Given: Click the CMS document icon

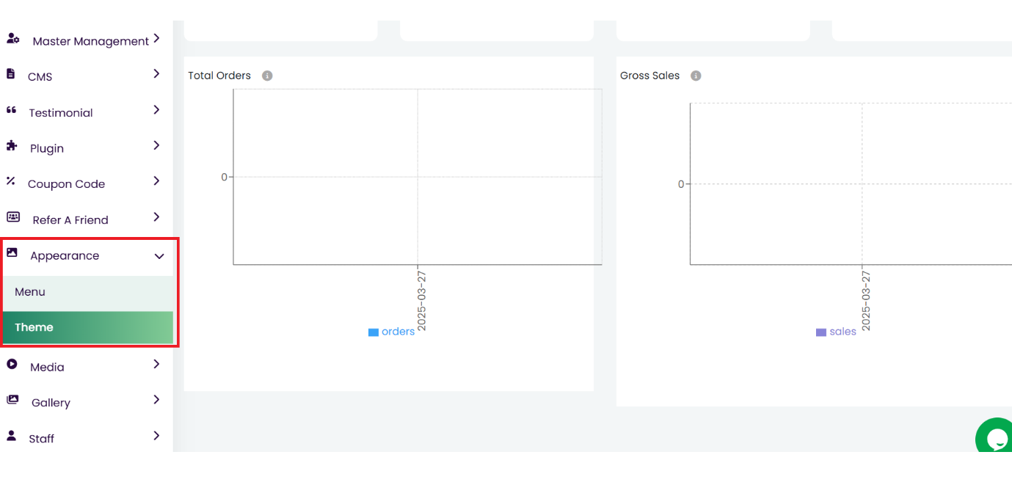Looking at the screenshot, I should pos(11,74).
